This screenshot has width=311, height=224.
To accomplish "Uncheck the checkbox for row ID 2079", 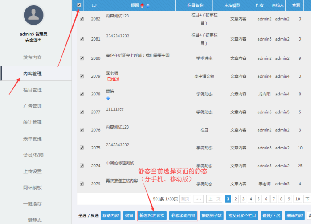I will (82, 76).
